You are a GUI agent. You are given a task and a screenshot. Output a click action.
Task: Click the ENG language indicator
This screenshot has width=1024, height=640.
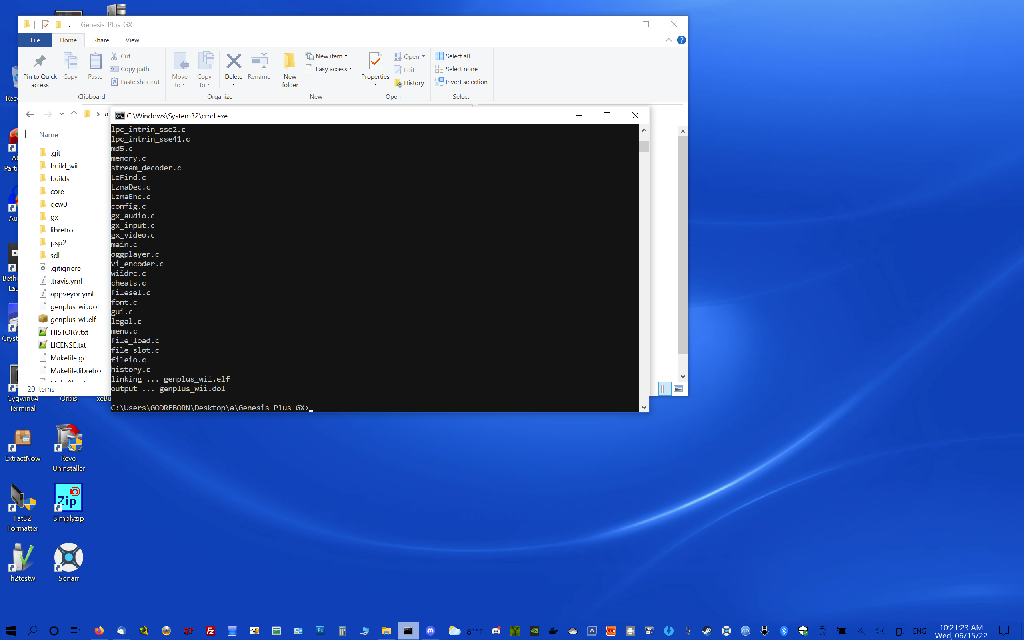click(919, 631)
